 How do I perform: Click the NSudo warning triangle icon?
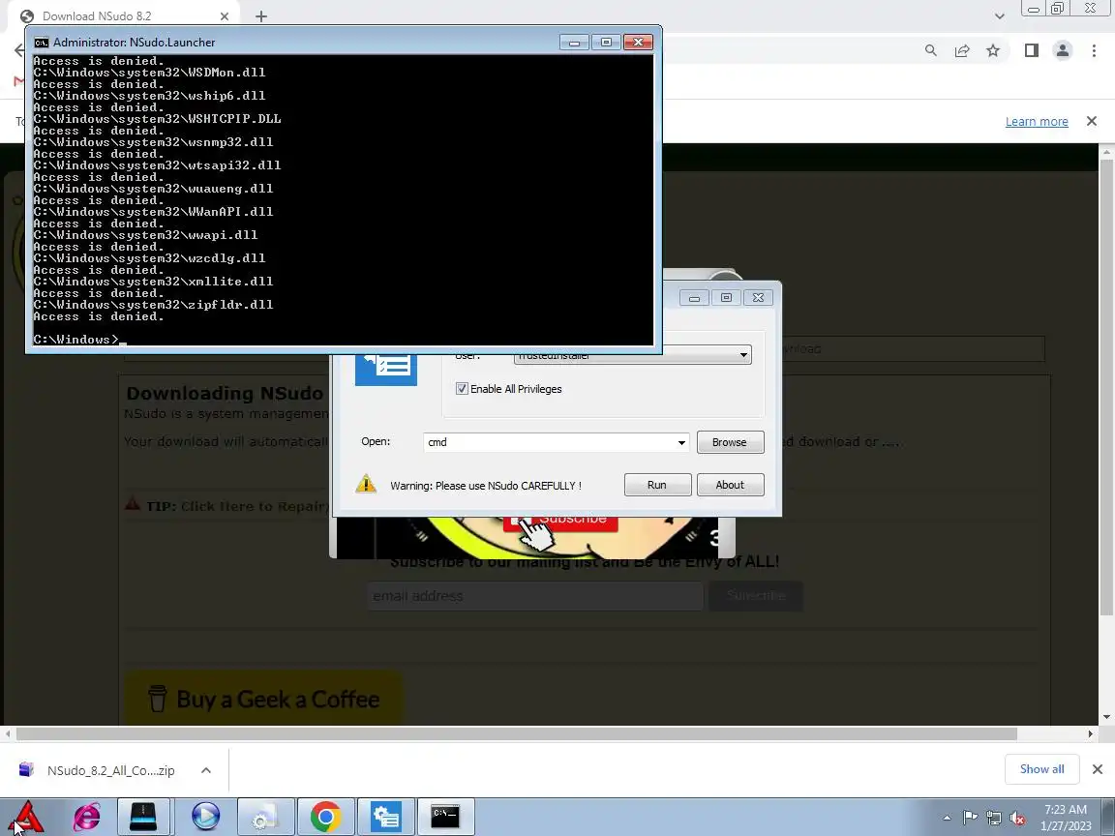(366, 484)
